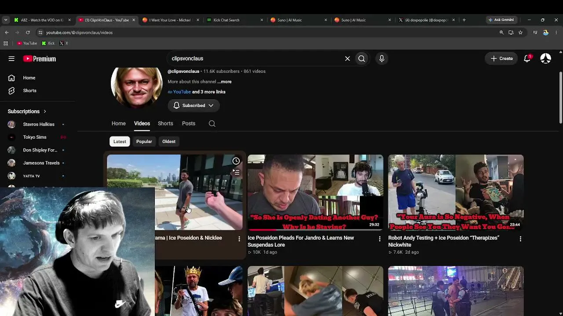Search within the clipsvonclaus channel

(x=212, y=123)
